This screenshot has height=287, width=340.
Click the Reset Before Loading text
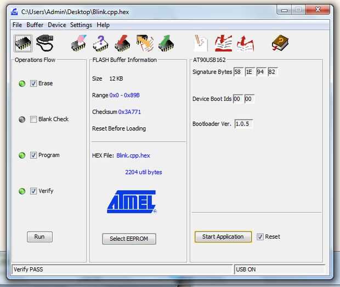119,128
